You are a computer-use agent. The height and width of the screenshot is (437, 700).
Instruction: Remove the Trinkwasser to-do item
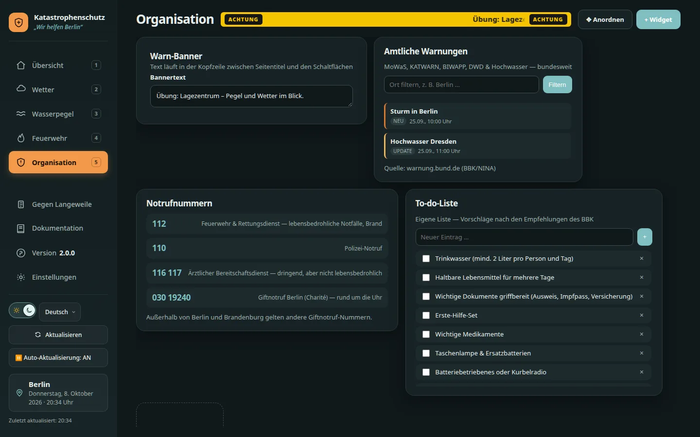pyautogui.click(x=642, y=258)
